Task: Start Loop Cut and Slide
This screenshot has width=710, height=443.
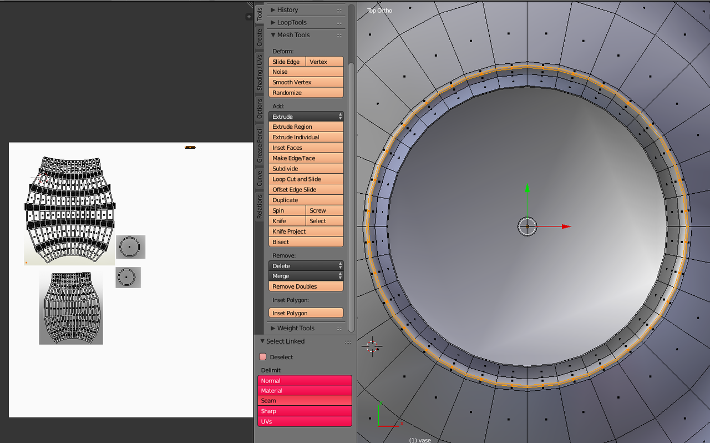Action: coord(306,179)
